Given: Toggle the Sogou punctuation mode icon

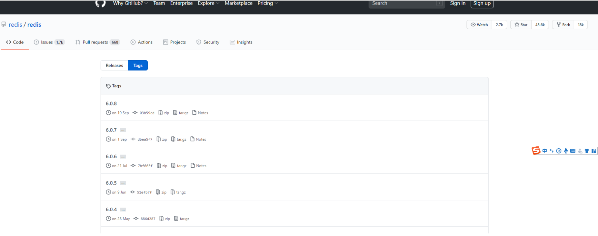Looking at the screenshot, I should (552, 151).
